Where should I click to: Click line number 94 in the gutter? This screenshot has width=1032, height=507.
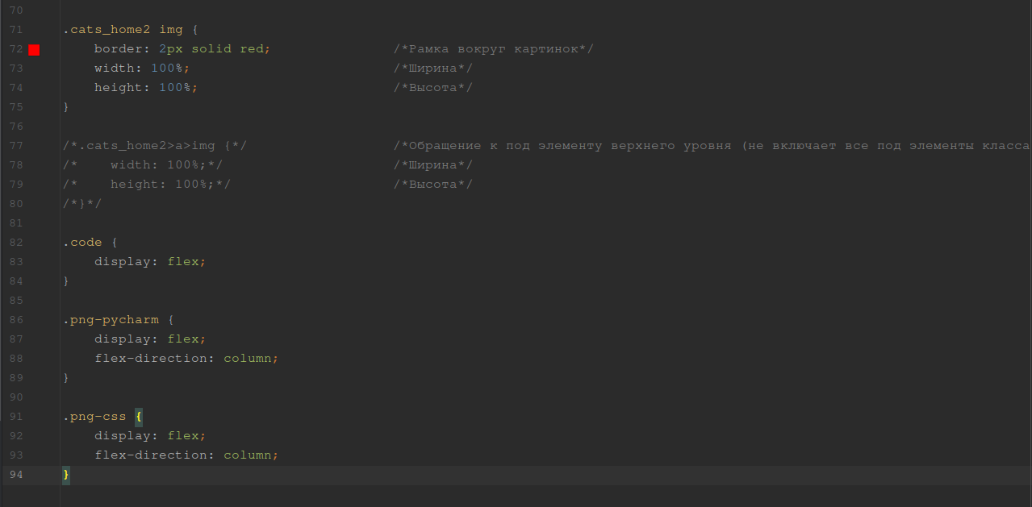[x=16, y=475]
